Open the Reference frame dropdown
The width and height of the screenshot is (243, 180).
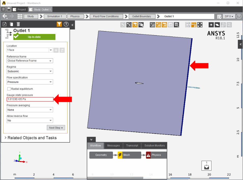coord(30,61)
